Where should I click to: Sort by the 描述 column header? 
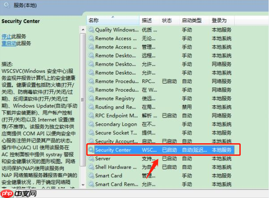coord(149,20)
